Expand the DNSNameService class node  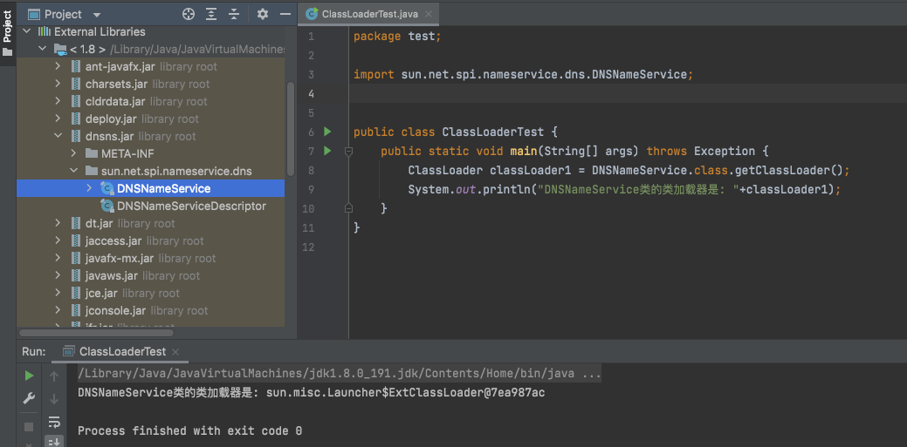coord(89,188)
